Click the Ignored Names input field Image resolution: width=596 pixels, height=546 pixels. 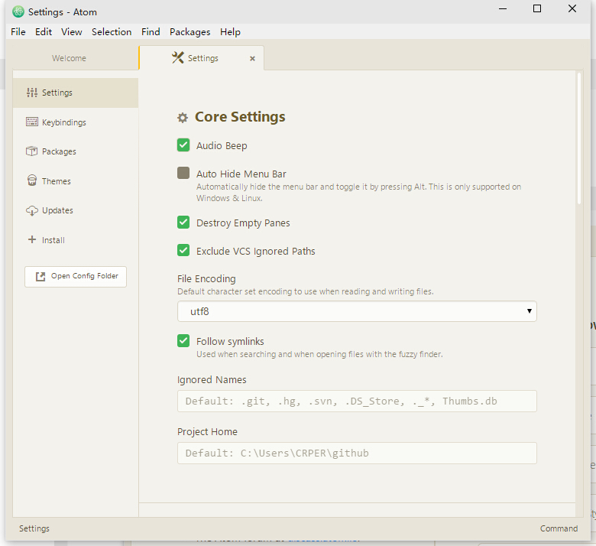tap(357, 401)
